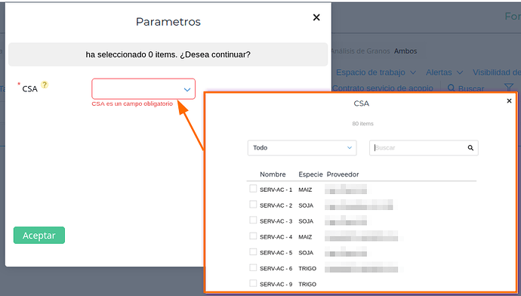Click SERV-AC - 1 row name
The height and width of the screenshot is (296, 521).
276,190
